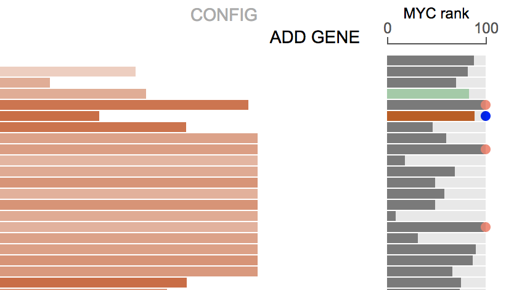Click the ADD GENE button
The width and height of the screenshot is (514, 290).
click(x=315, y=37)
